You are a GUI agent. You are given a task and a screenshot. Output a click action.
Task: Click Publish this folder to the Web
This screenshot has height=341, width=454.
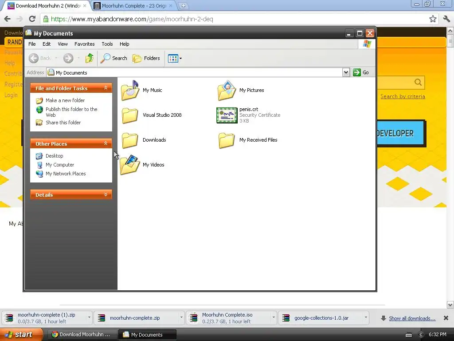(x=71, y=112)
